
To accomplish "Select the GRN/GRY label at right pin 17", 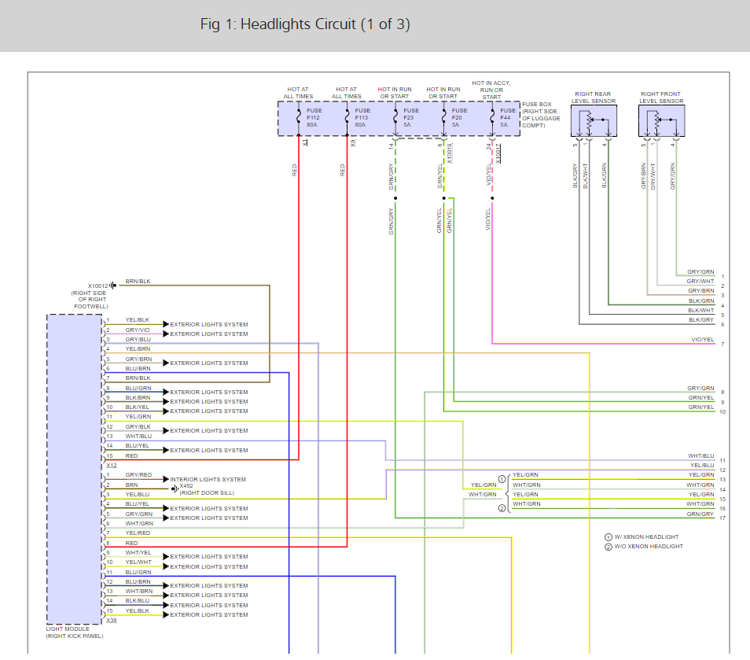I will click(700, 514).
